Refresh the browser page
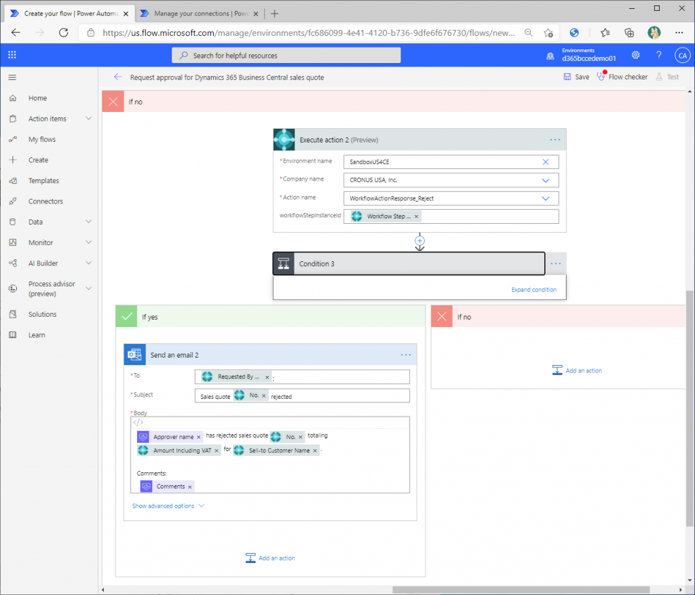Image resolution: width=695 pixels, height=595 pixels. [64, 33]
